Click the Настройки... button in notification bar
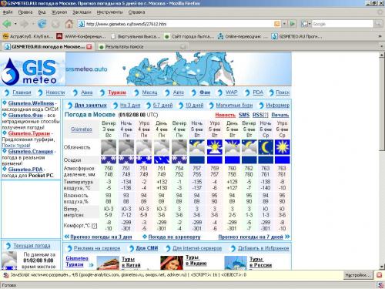 [x=358, y=275]
